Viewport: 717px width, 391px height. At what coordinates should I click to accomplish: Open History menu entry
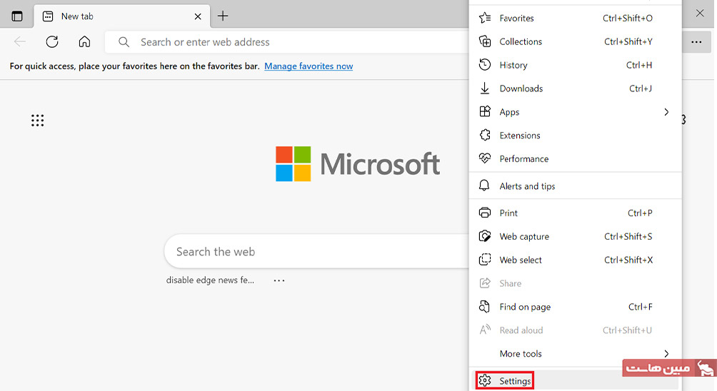click(x=576, y=65)
